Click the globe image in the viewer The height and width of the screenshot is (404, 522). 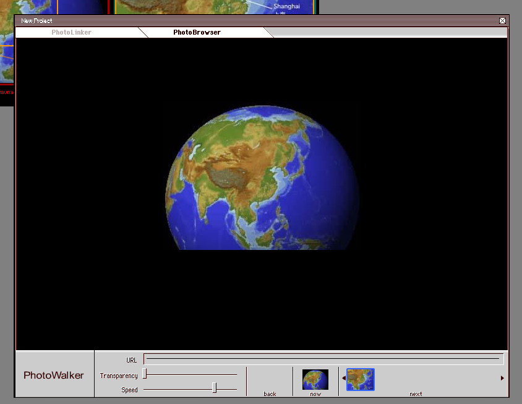(262, 178)
